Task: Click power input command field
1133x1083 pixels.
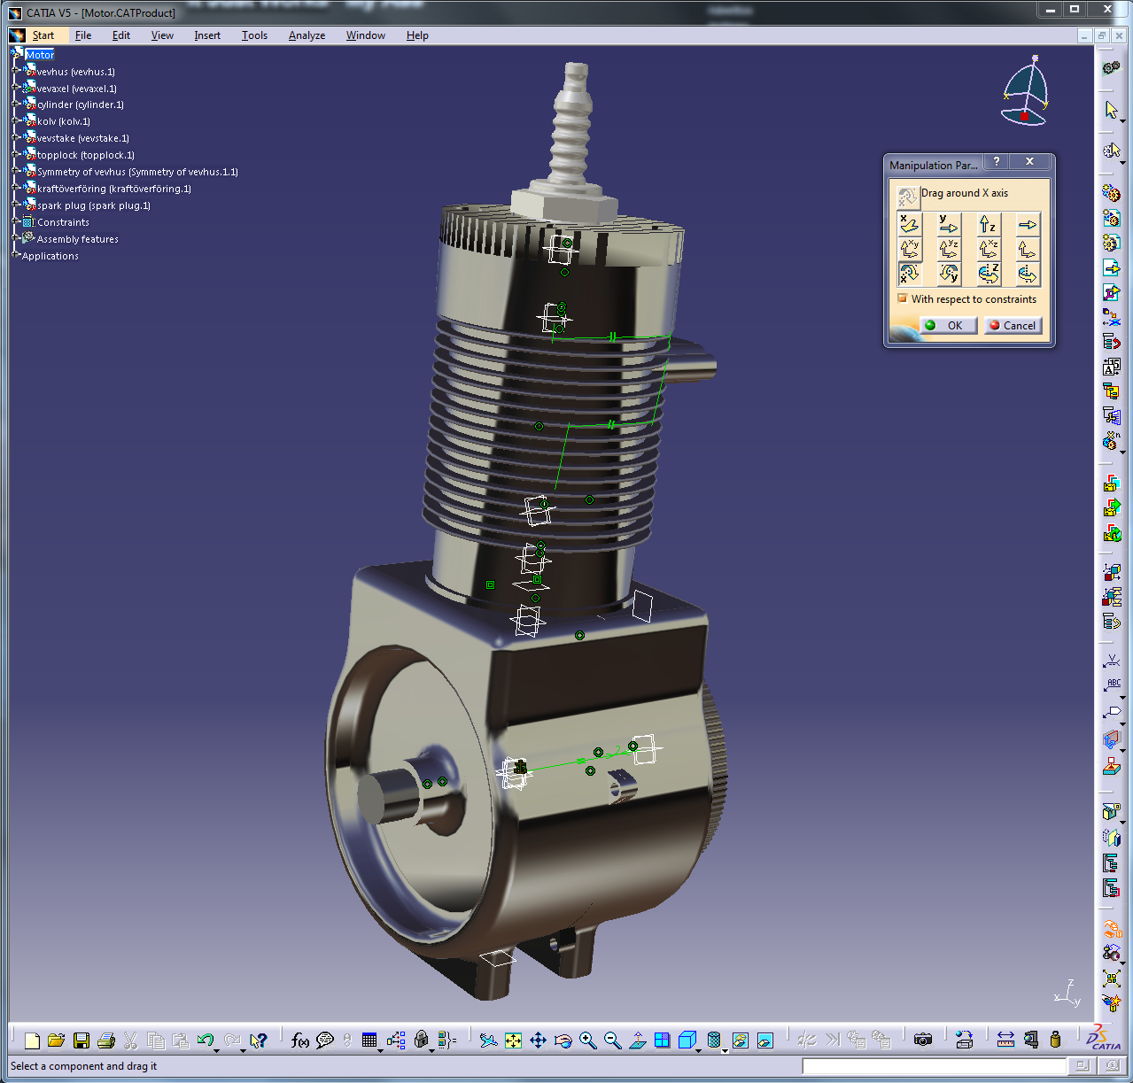Action: tap(934, 1066)
